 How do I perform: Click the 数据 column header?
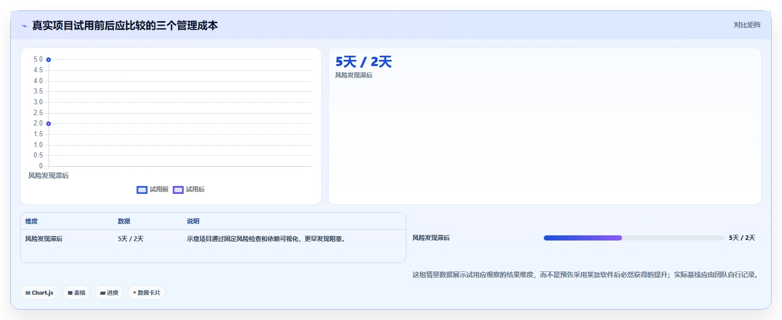[x=124, y=221]
